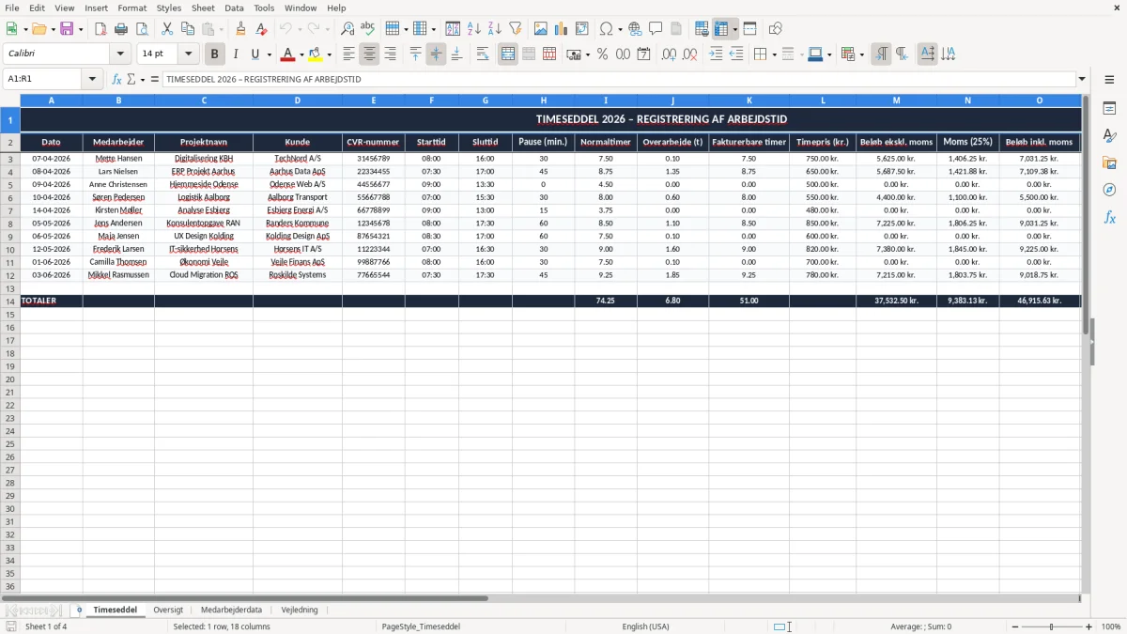Screen dimensions: 1127x634
Task: Toggle Center Horizontally alignment
Action: pyautogui.click(x=369, y=54)
